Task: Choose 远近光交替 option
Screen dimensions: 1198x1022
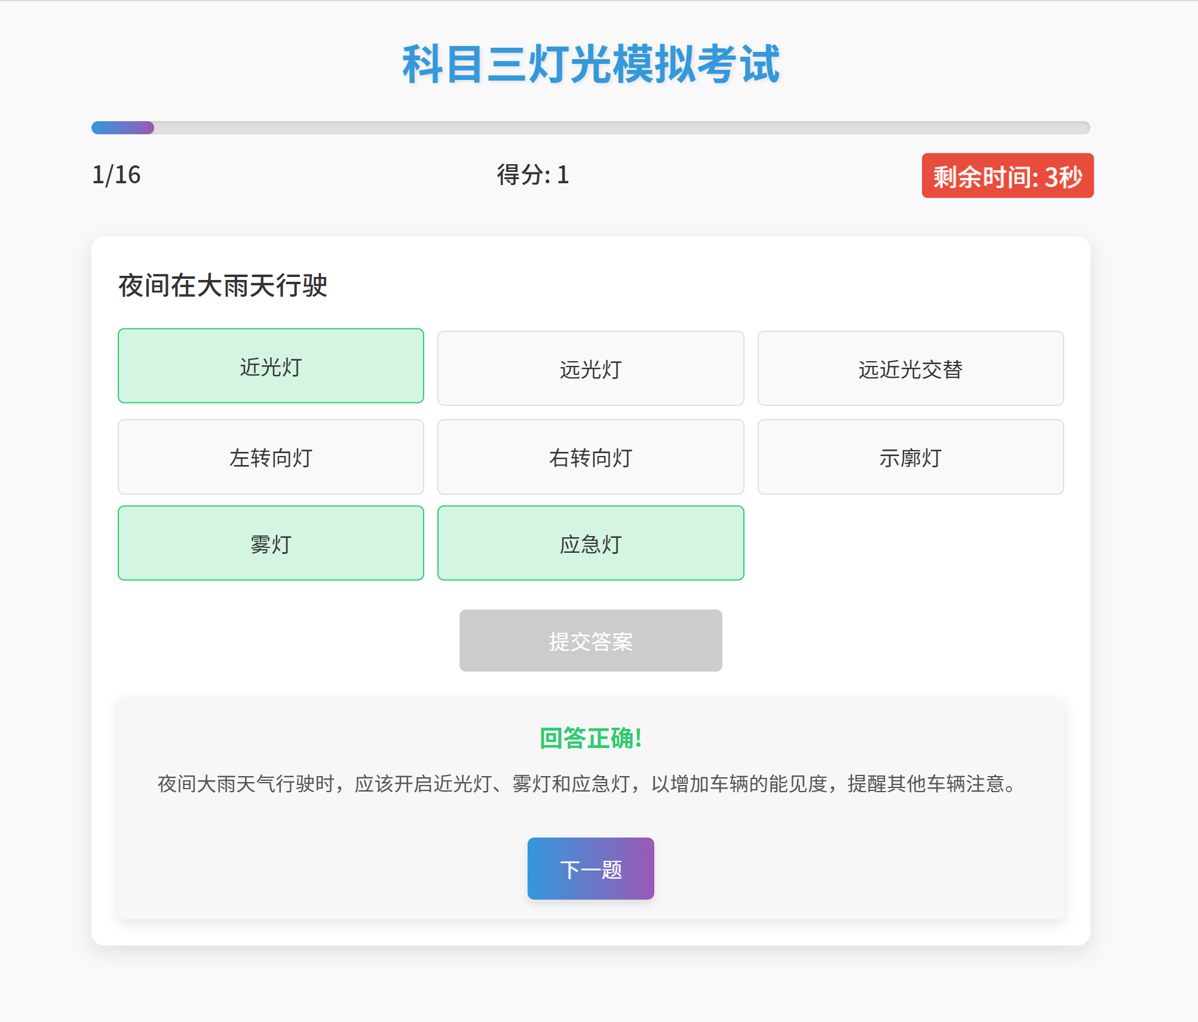Action: coord(910,368)
